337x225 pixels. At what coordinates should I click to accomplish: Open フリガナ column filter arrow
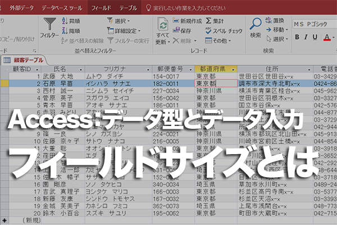click(x=148, y=70)
